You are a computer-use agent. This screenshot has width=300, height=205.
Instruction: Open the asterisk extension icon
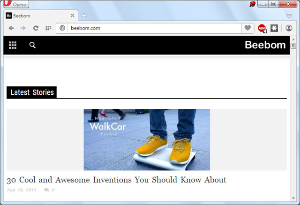(274, 28)
